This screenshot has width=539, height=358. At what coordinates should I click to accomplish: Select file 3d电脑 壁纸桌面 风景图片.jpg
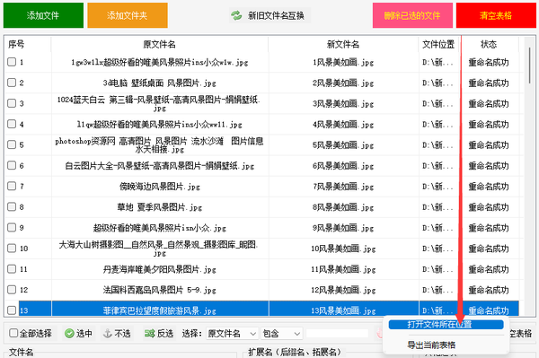pos(160,83)
